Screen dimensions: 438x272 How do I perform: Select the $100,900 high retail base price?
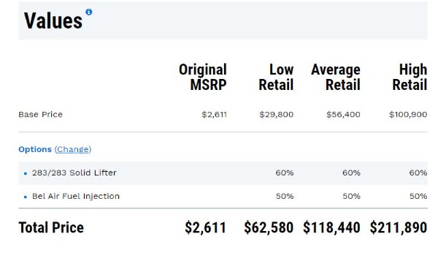coord(408,115)
